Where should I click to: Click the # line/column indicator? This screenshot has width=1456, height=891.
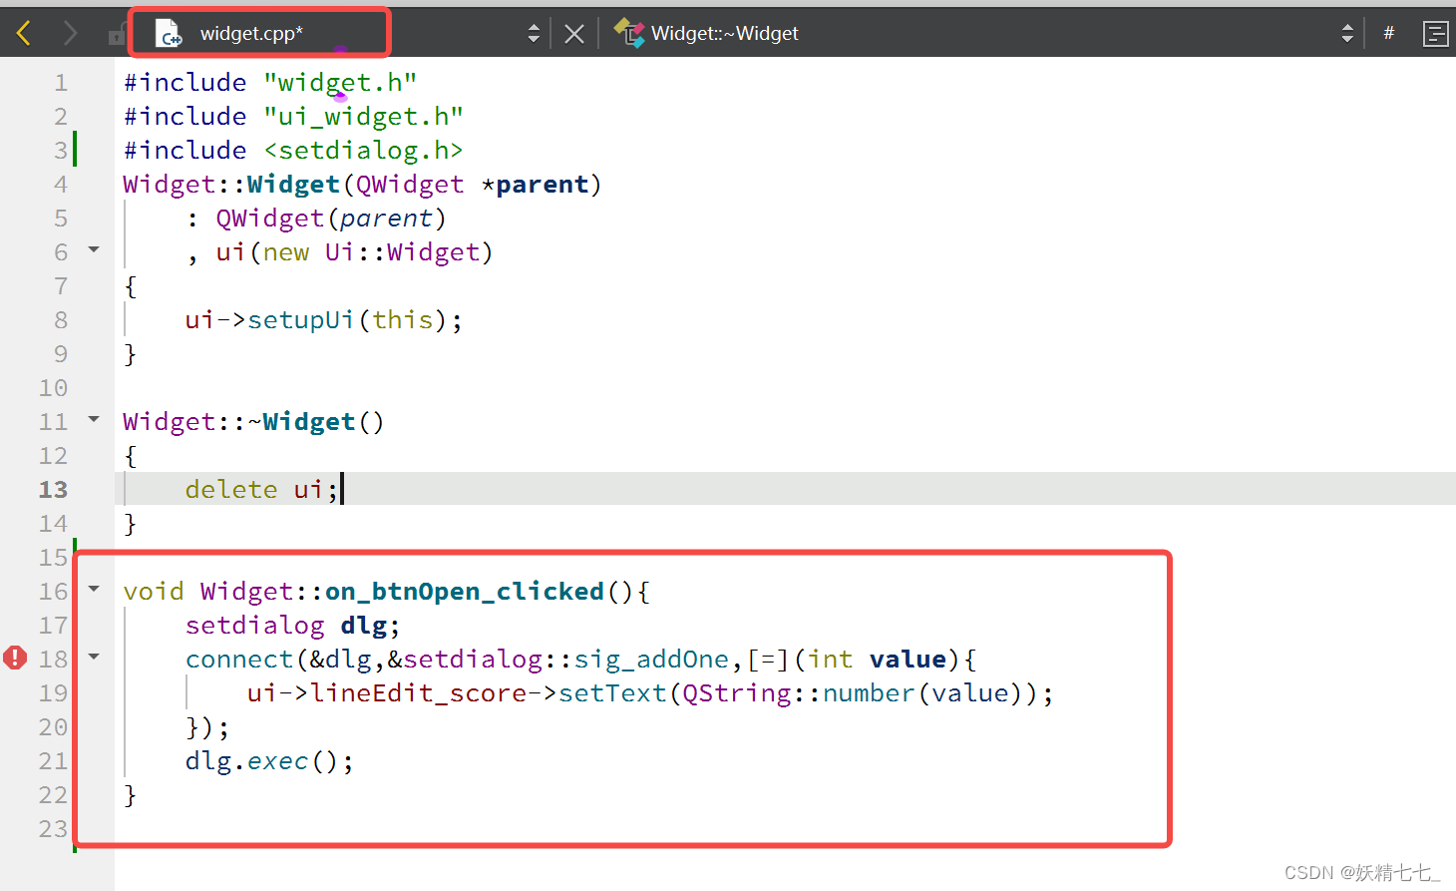1388,33
